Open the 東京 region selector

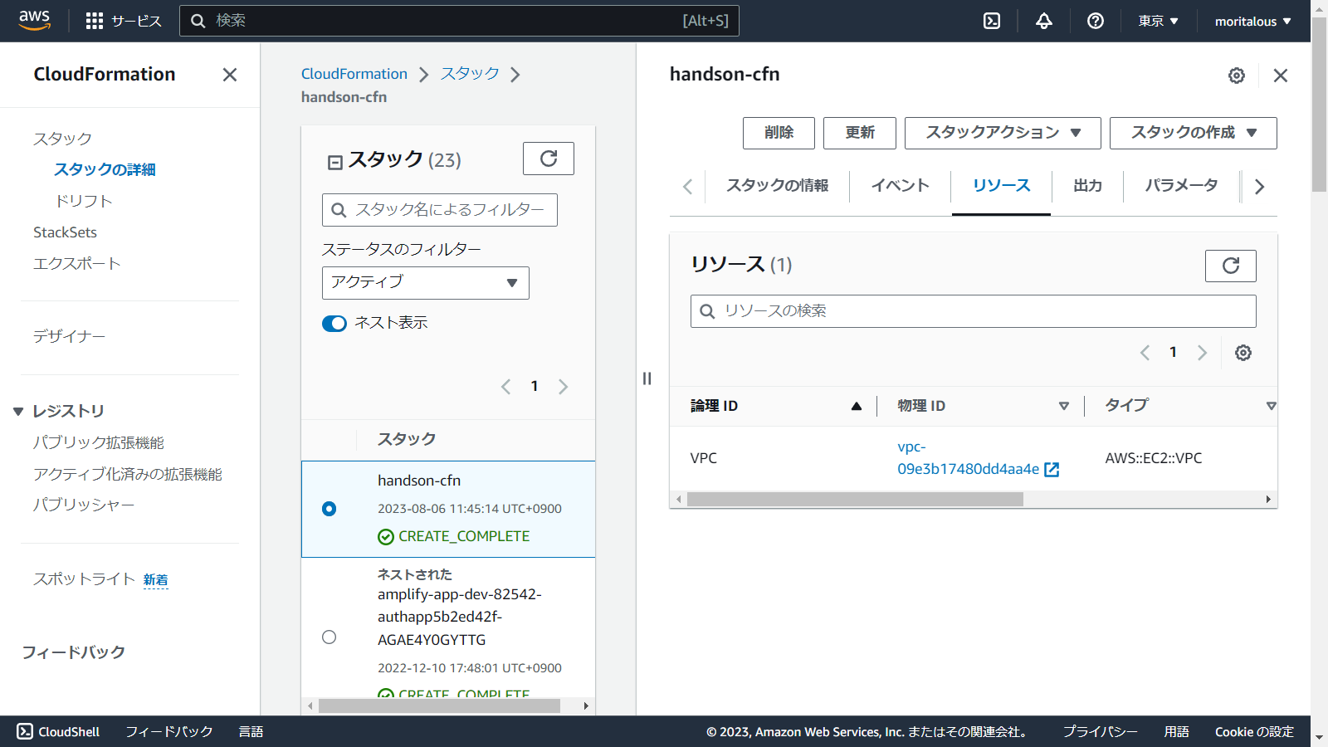click(x=1157, y=21)
